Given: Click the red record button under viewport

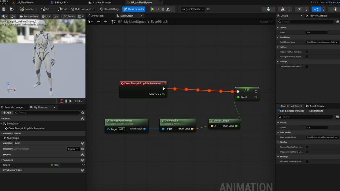Looking at the screenshot, I should point(61,101).
